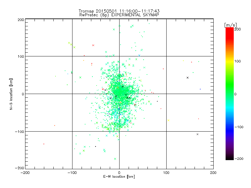Screen dimensions: 251x188
Task: Click the x-axis tick label "0"
Action: coord(119,173)
